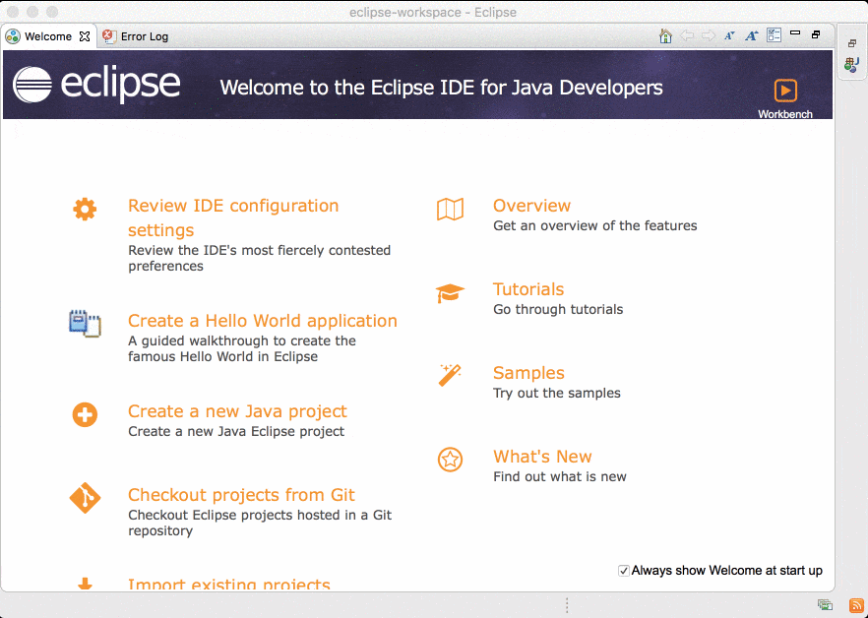
Task: Open the Create a Hello World application link
Action: (x=262, y=321)
